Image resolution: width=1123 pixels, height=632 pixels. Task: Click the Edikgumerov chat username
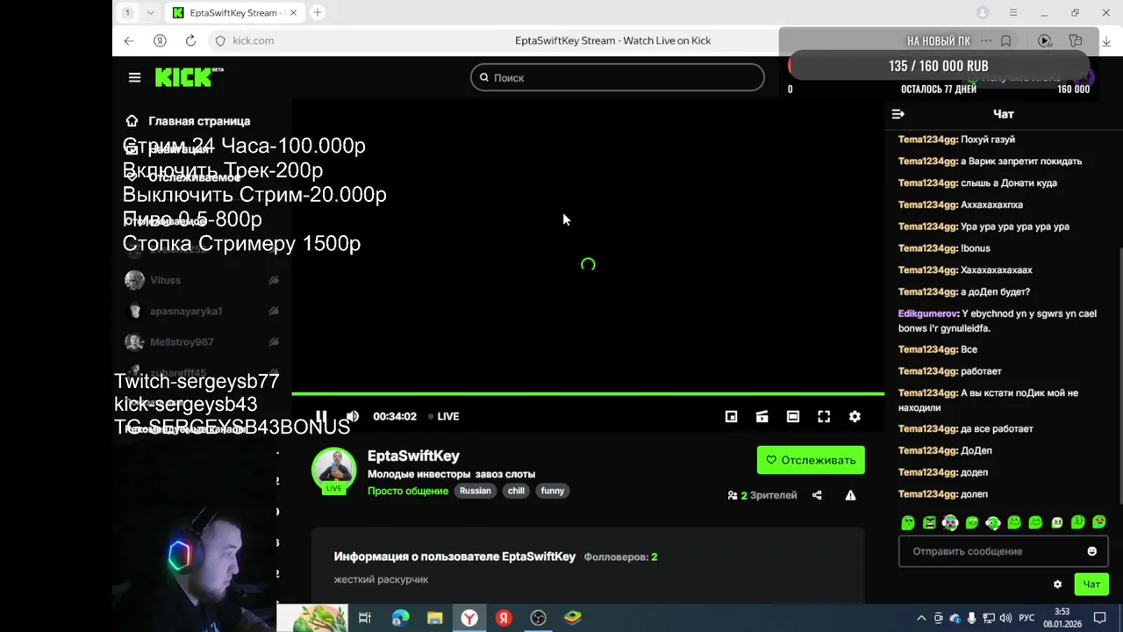tap(927, 313)
